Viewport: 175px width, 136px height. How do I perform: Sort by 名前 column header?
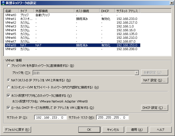[11, 11]
